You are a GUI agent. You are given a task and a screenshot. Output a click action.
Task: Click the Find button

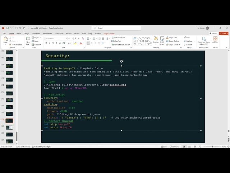(187, 37)
